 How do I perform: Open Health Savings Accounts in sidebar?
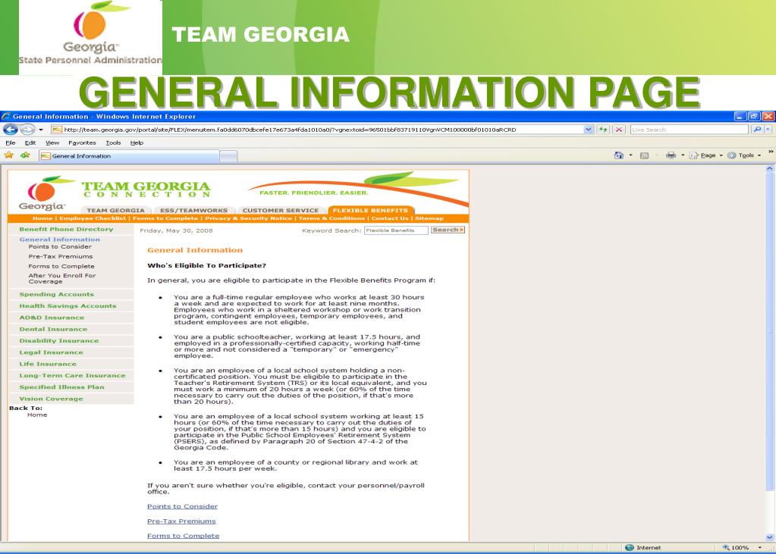click(68, 305)
